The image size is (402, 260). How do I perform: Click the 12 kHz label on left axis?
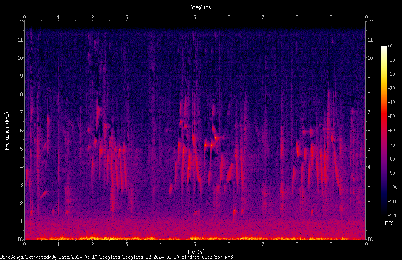(20, 22)
